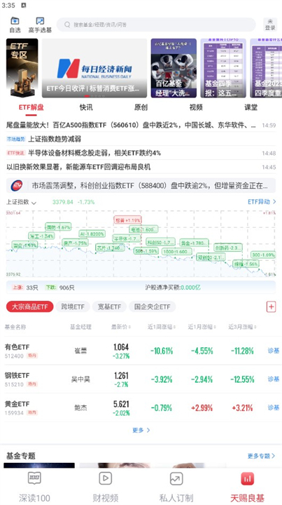The height and width of the screenshot is (505, 282).
Task: Select the 跨境ETF category chip
Action: [x=73, y=307]
